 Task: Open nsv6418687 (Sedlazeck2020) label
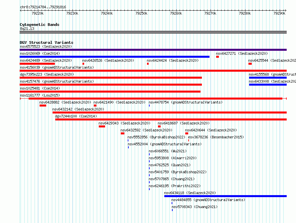tap(184, 123)
